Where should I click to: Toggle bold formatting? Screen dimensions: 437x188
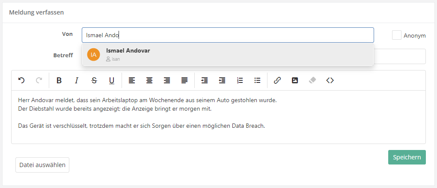tap(59, 80)
